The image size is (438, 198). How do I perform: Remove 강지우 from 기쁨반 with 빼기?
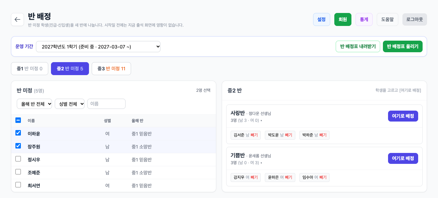point(254,178)
